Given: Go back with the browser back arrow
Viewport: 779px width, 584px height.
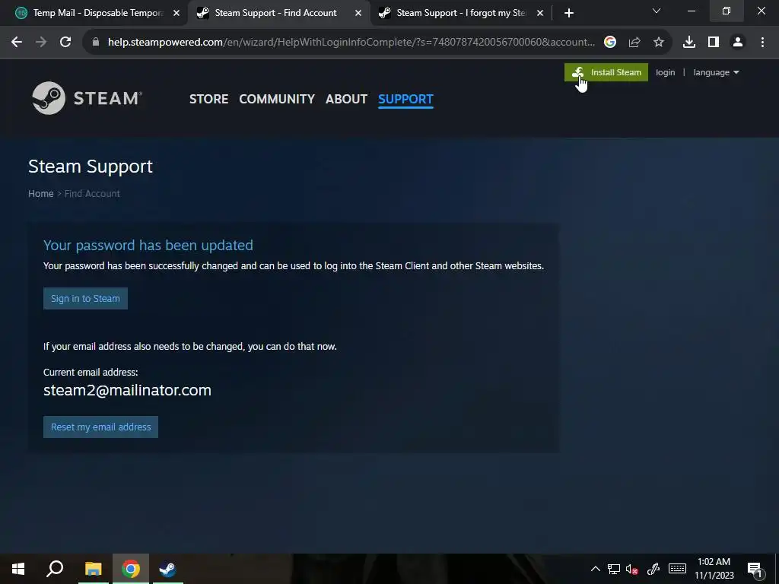Looking at the screenshot, I should (17, 43).
